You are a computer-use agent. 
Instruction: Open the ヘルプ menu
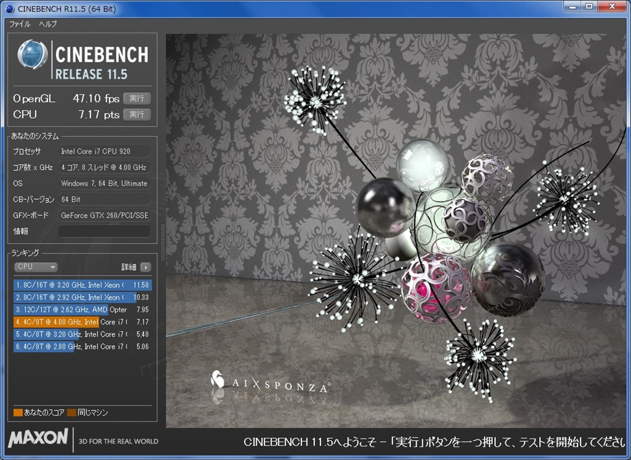point(47,24)
